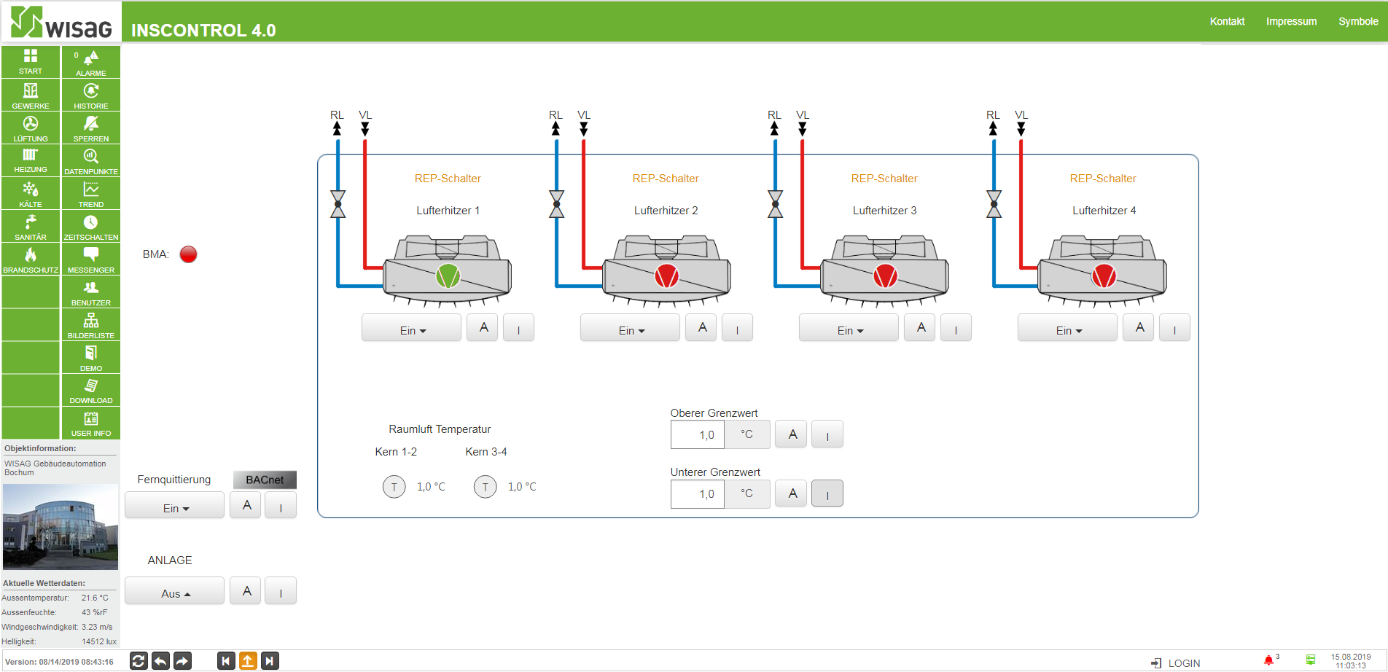Image resolution: width=1388 pixels, height=672 pixels.
Task: Open the BILDERLISTE tile
Action: [91, 324]
